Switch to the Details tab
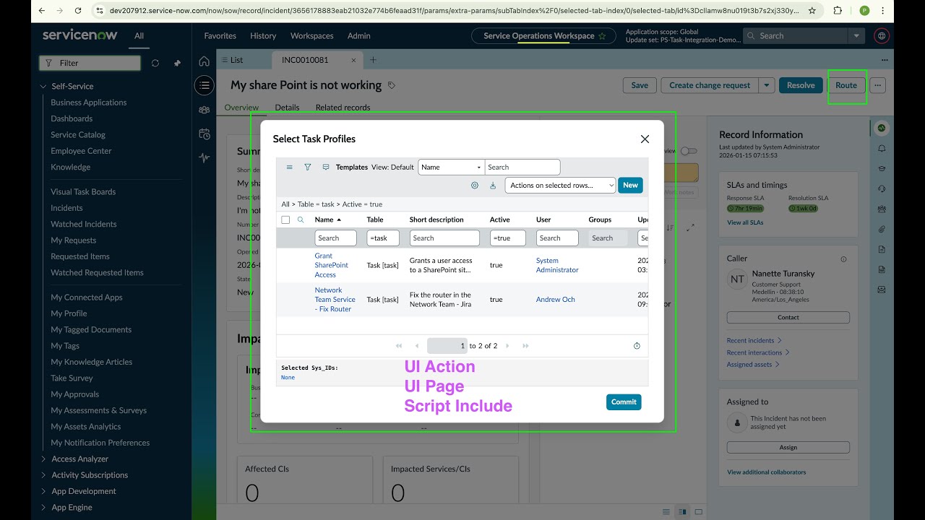This screenshot has width=925, height=520. click(x=287, y=107)
